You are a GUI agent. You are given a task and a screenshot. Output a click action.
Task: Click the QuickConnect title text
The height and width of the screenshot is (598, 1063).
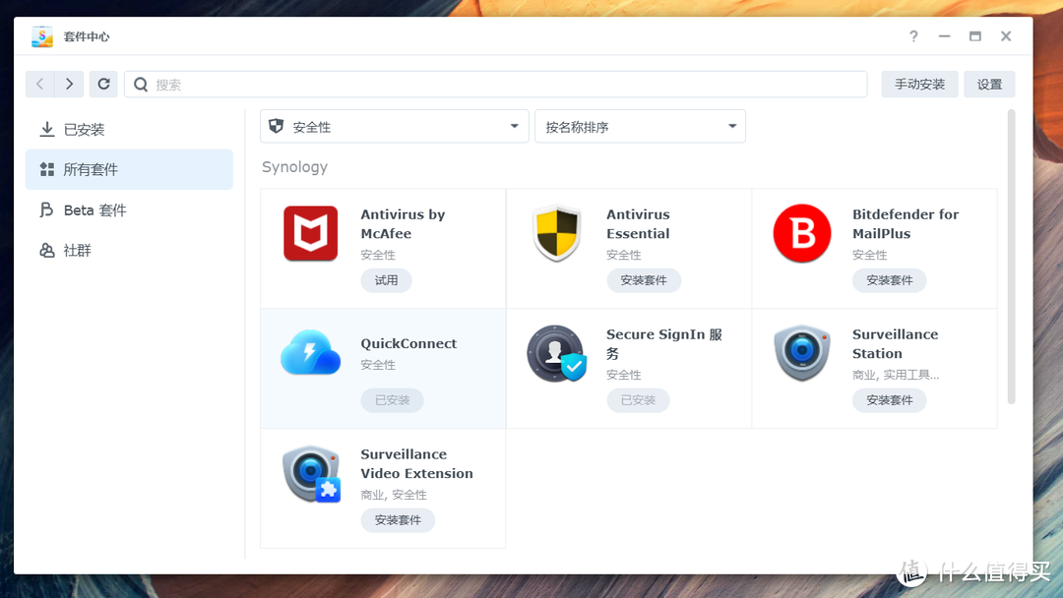408,343
